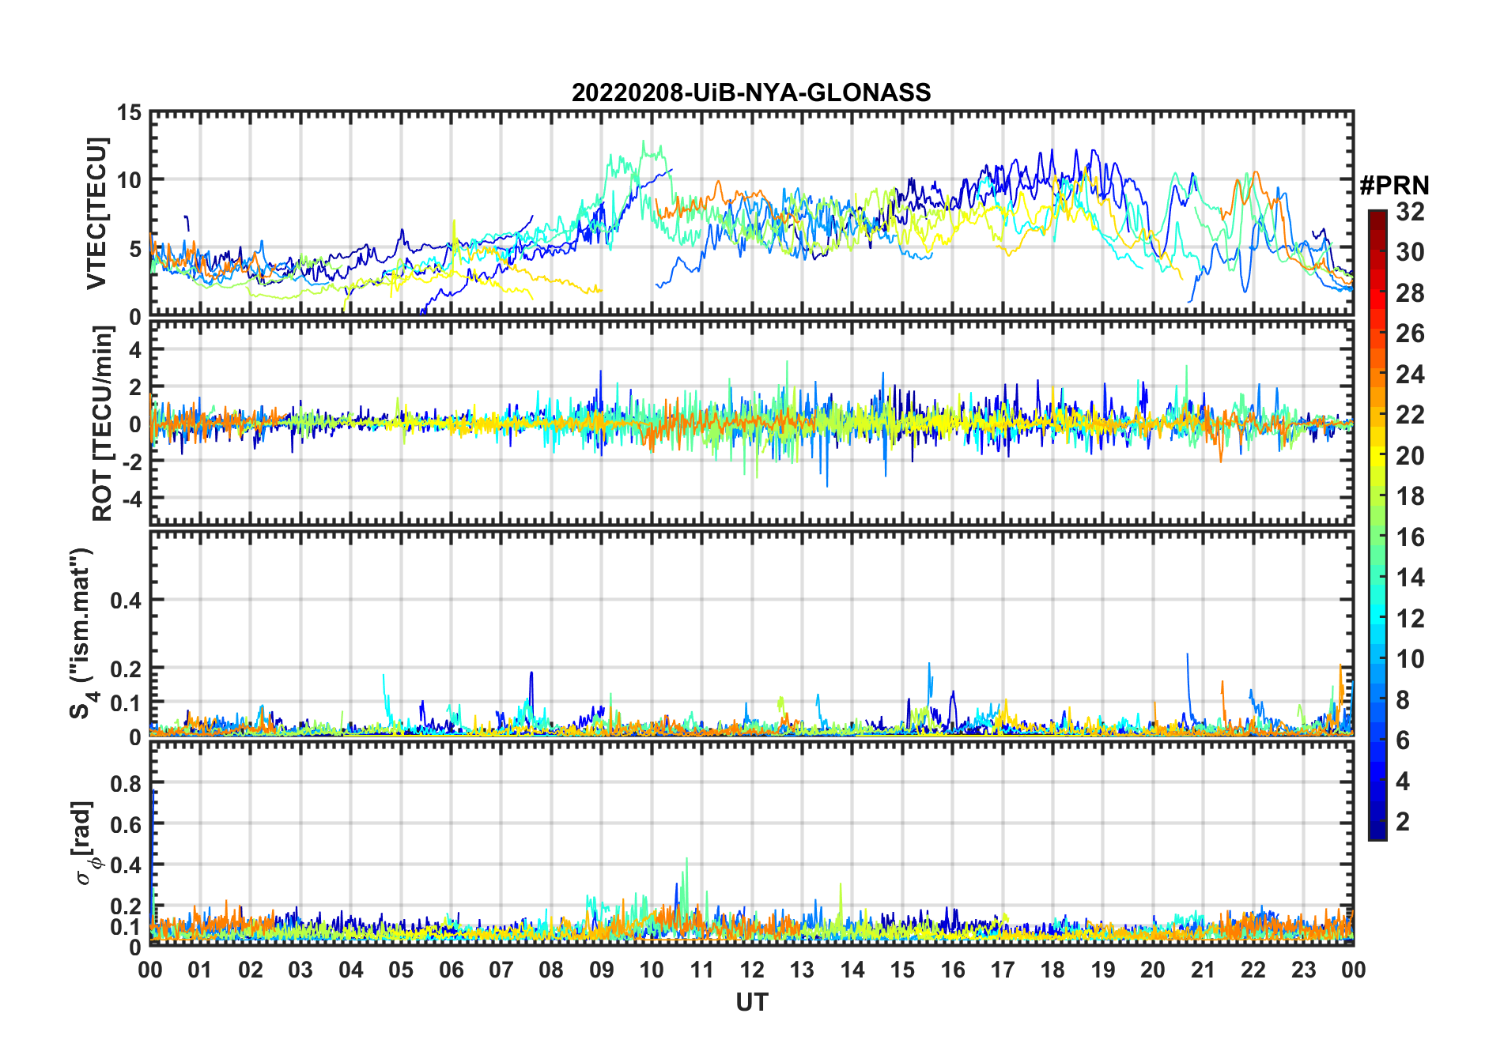
Task: Click the sigma-phi [rad] axis label
Action: pyautogui.click(x=85, y=842)
